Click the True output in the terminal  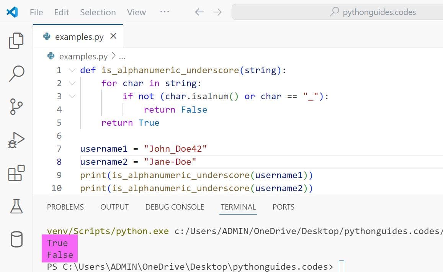tap(57, 243)
